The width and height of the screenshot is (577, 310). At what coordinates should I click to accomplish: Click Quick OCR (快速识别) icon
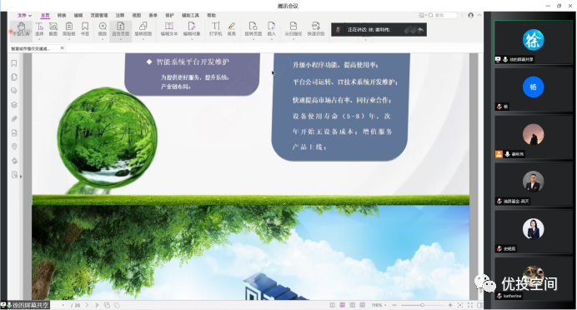pyautogui.click(x=316, y=28)
